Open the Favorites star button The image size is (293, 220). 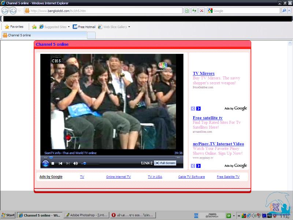click(x=14, y=27)
